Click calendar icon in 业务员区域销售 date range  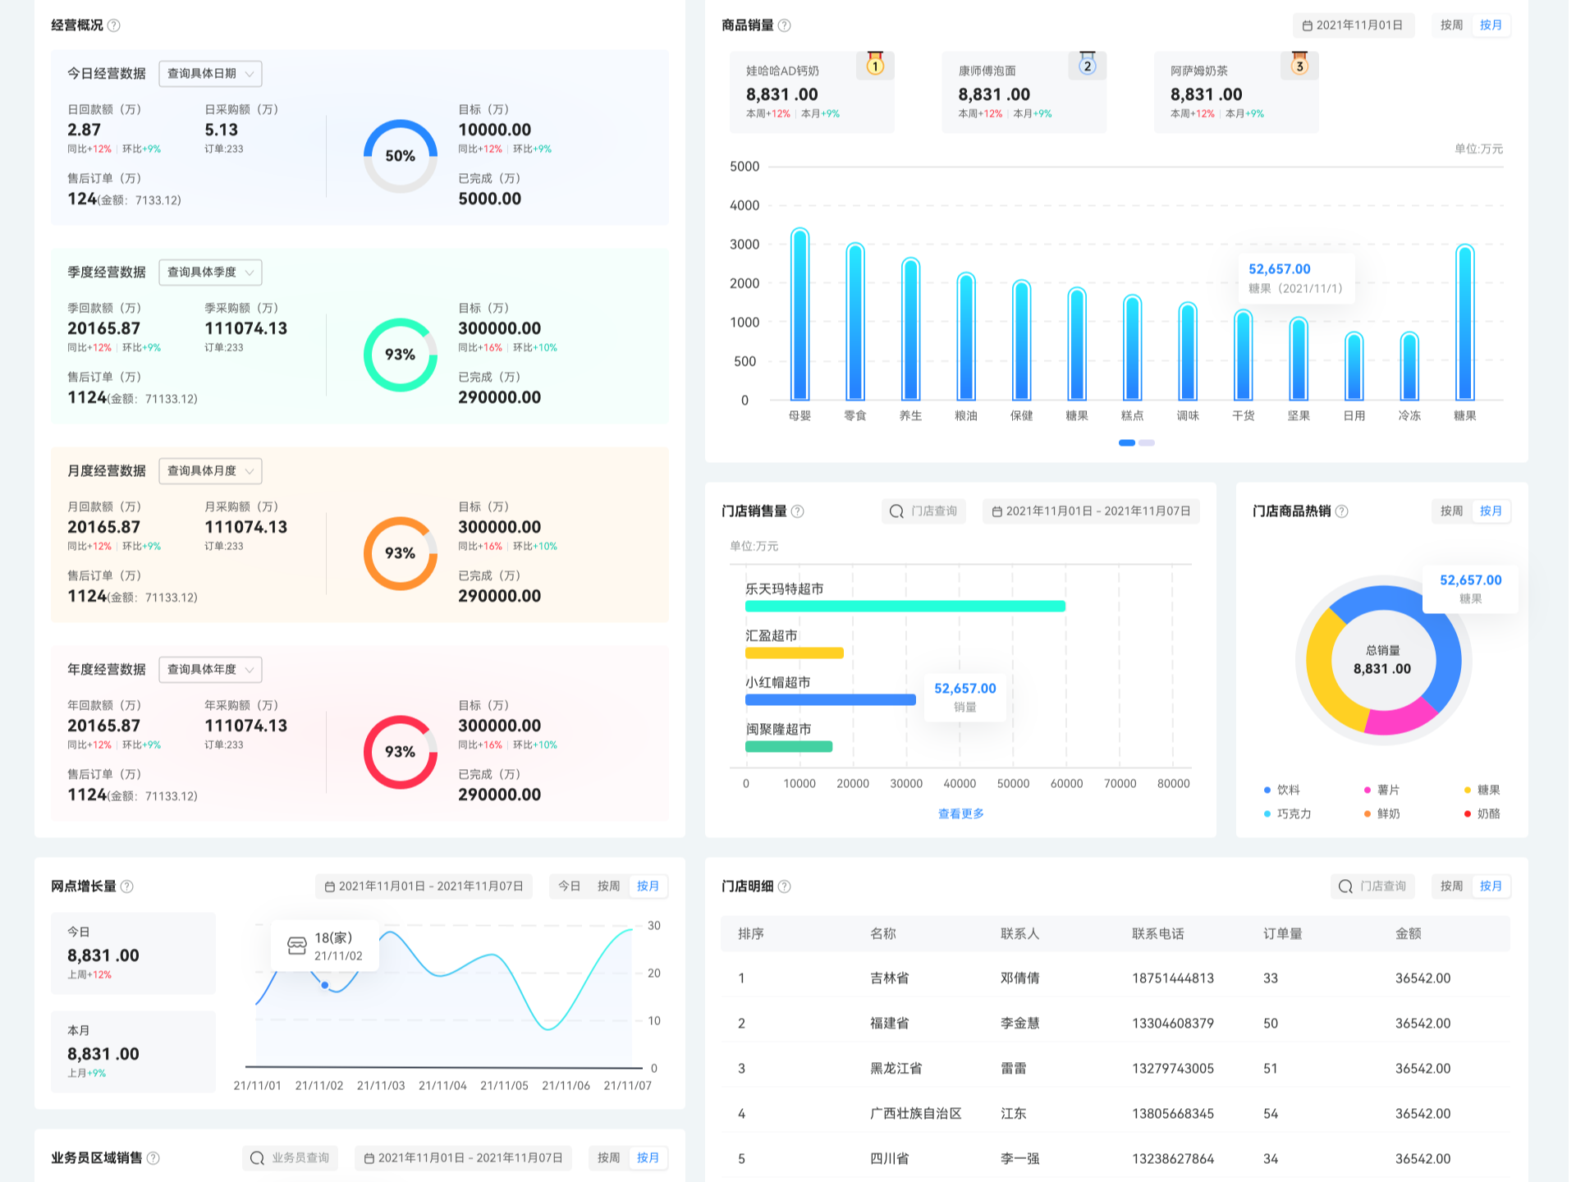pos(369,1158)
